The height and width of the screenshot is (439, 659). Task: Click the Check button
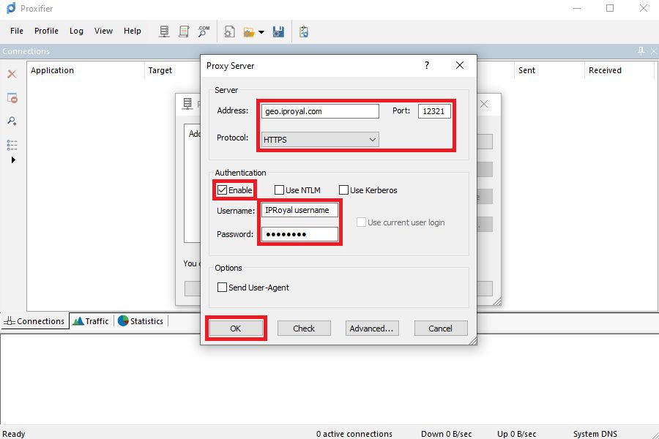coord(304,329)
